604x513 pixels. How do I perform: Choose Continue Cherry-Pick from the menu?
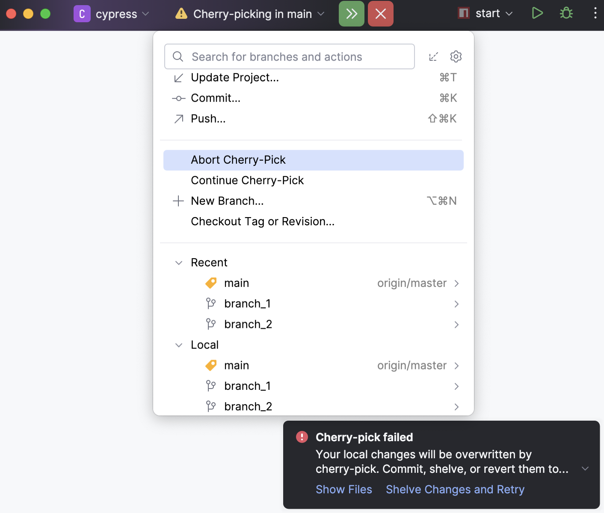[247, 180]
